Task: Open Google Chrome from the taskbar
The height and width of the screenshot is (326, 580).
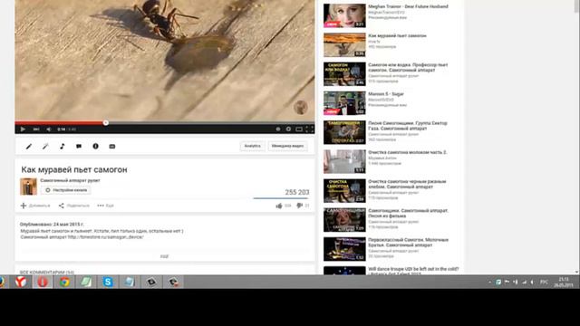Action: click(64, 282)
